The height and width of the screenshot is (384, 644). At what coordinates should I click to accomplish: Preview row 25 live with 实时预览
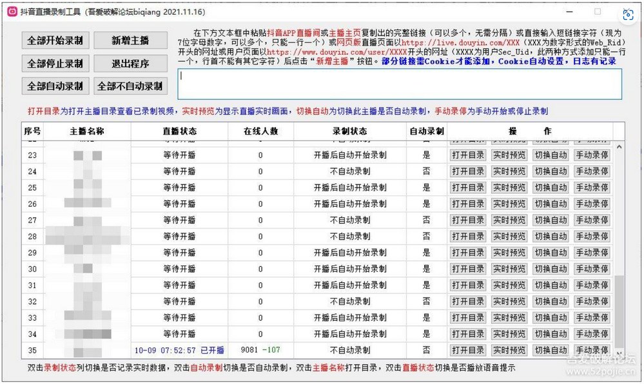(x=509, y=187)
